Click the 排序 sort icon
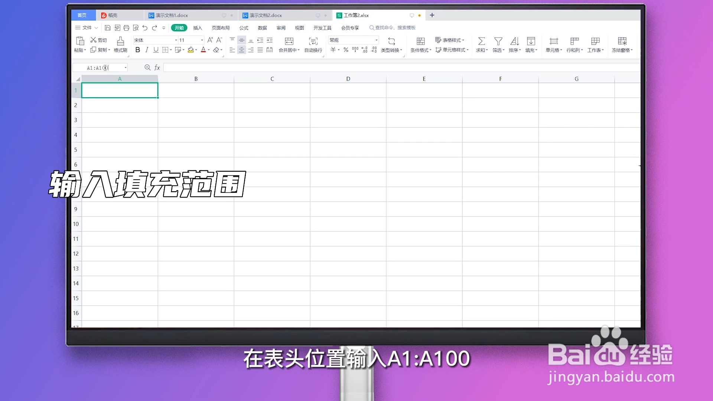Screen dimensions: 713x401 point(514,45)
